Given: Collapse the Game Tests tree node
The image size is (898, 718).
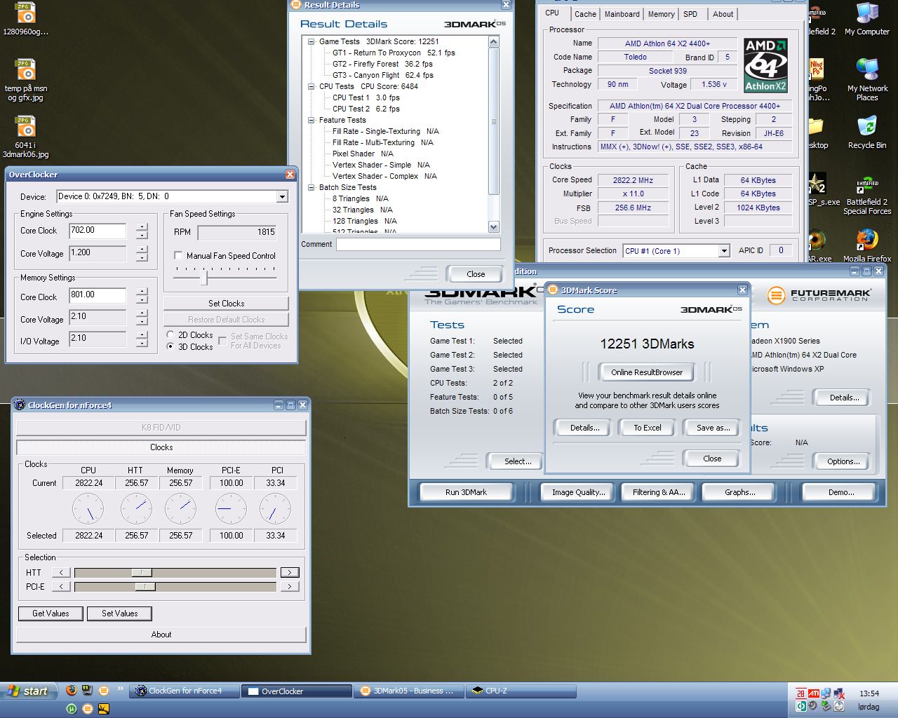Looking at the screenshot, I should pyautogui.click(x=311, y=41).
